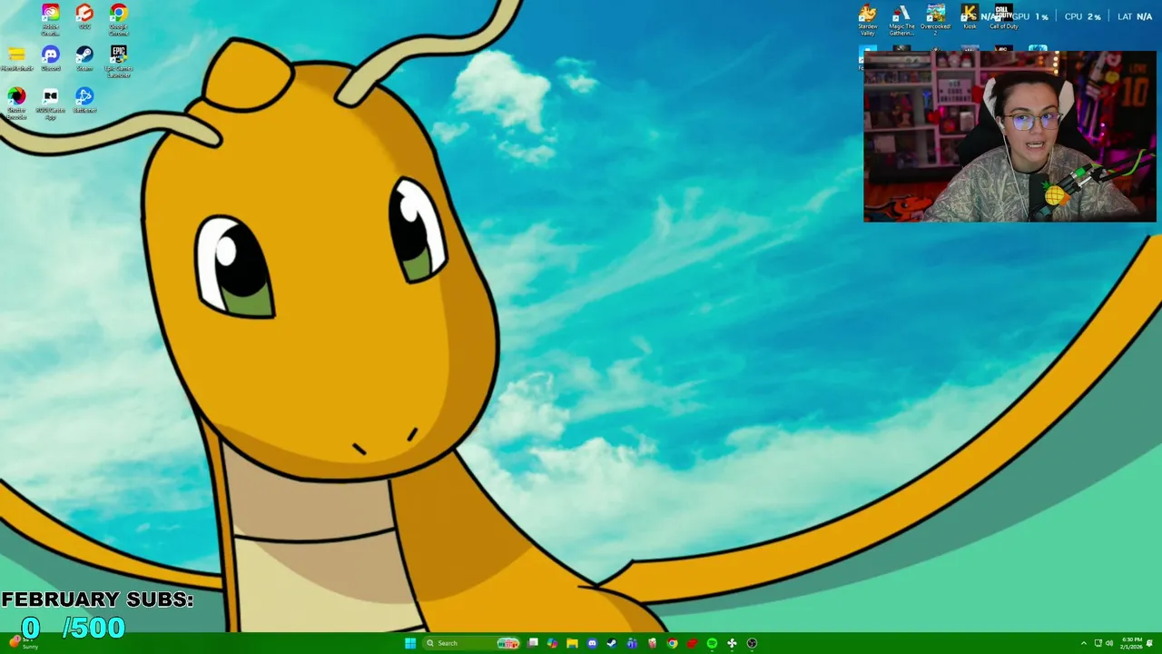Screen dimensions: 1162x654
Task: Open the Shutter Encoder desktop shortcut
Action: coord(16,104)
